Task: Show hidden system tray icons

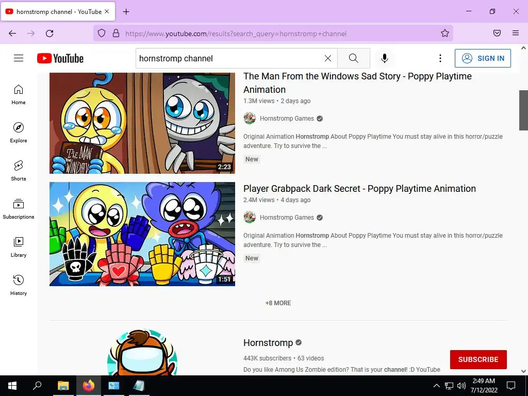Action: pos(436,386)
